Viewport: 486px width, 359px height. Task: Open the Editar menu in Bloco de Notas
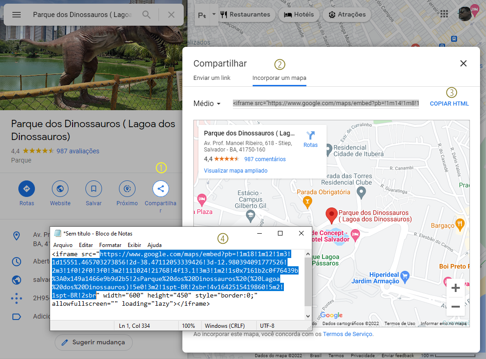coord(86,245)
